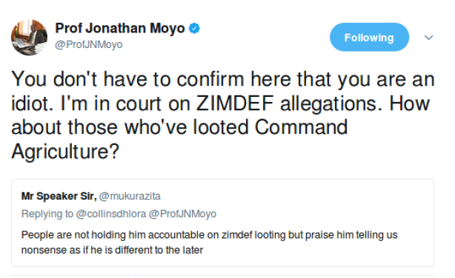Click the @ProfJNMoyo handle below the name
The width and height of the screenshot is (455, 278).
click(89, 44)
